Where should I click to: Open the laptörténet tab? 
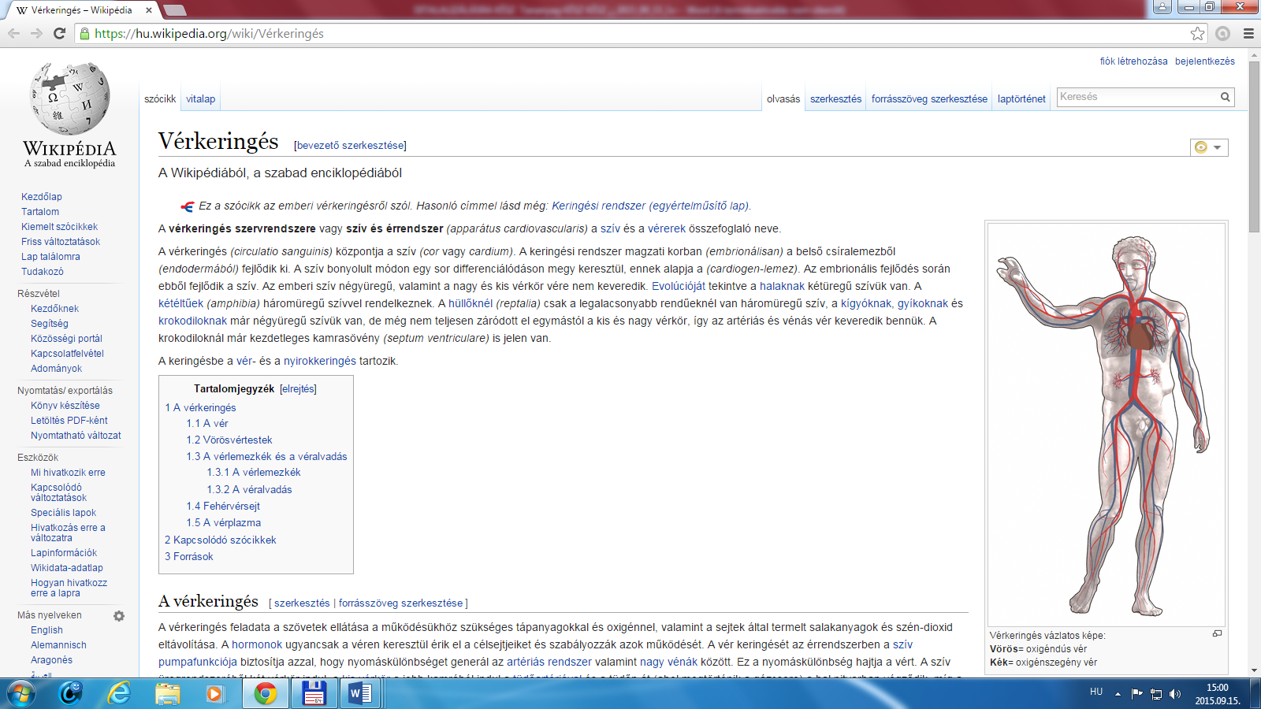point(1021,99)
